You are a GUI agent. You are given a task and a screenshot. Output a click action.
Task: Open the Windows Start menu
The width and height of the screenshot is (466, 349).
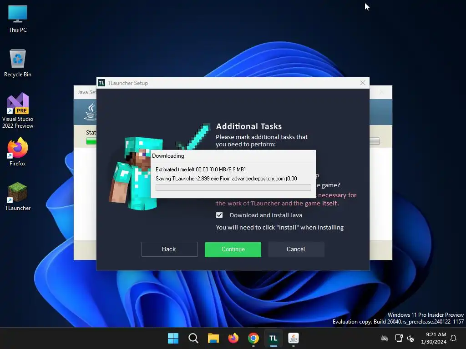(173, 338)
